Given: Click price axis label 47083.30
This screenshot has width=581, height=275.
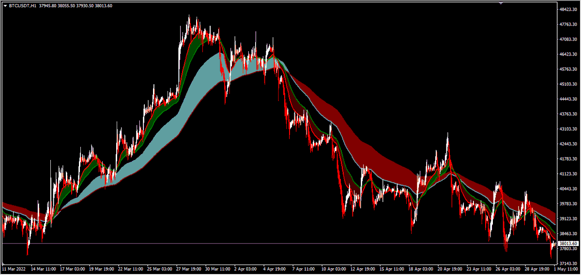Looking at the screenshot, I should pyautogui.click(x=567, y=39).
